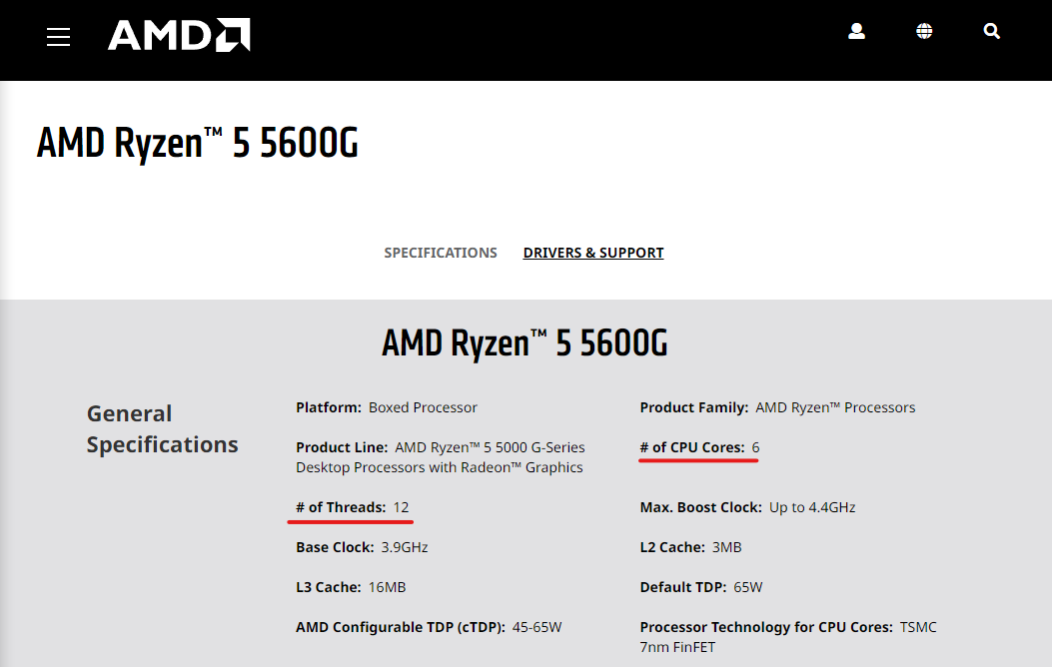This screenshot has height=667, width=1052.
Task: Switch to the Specifications tab
Action: tap(441, 253)
